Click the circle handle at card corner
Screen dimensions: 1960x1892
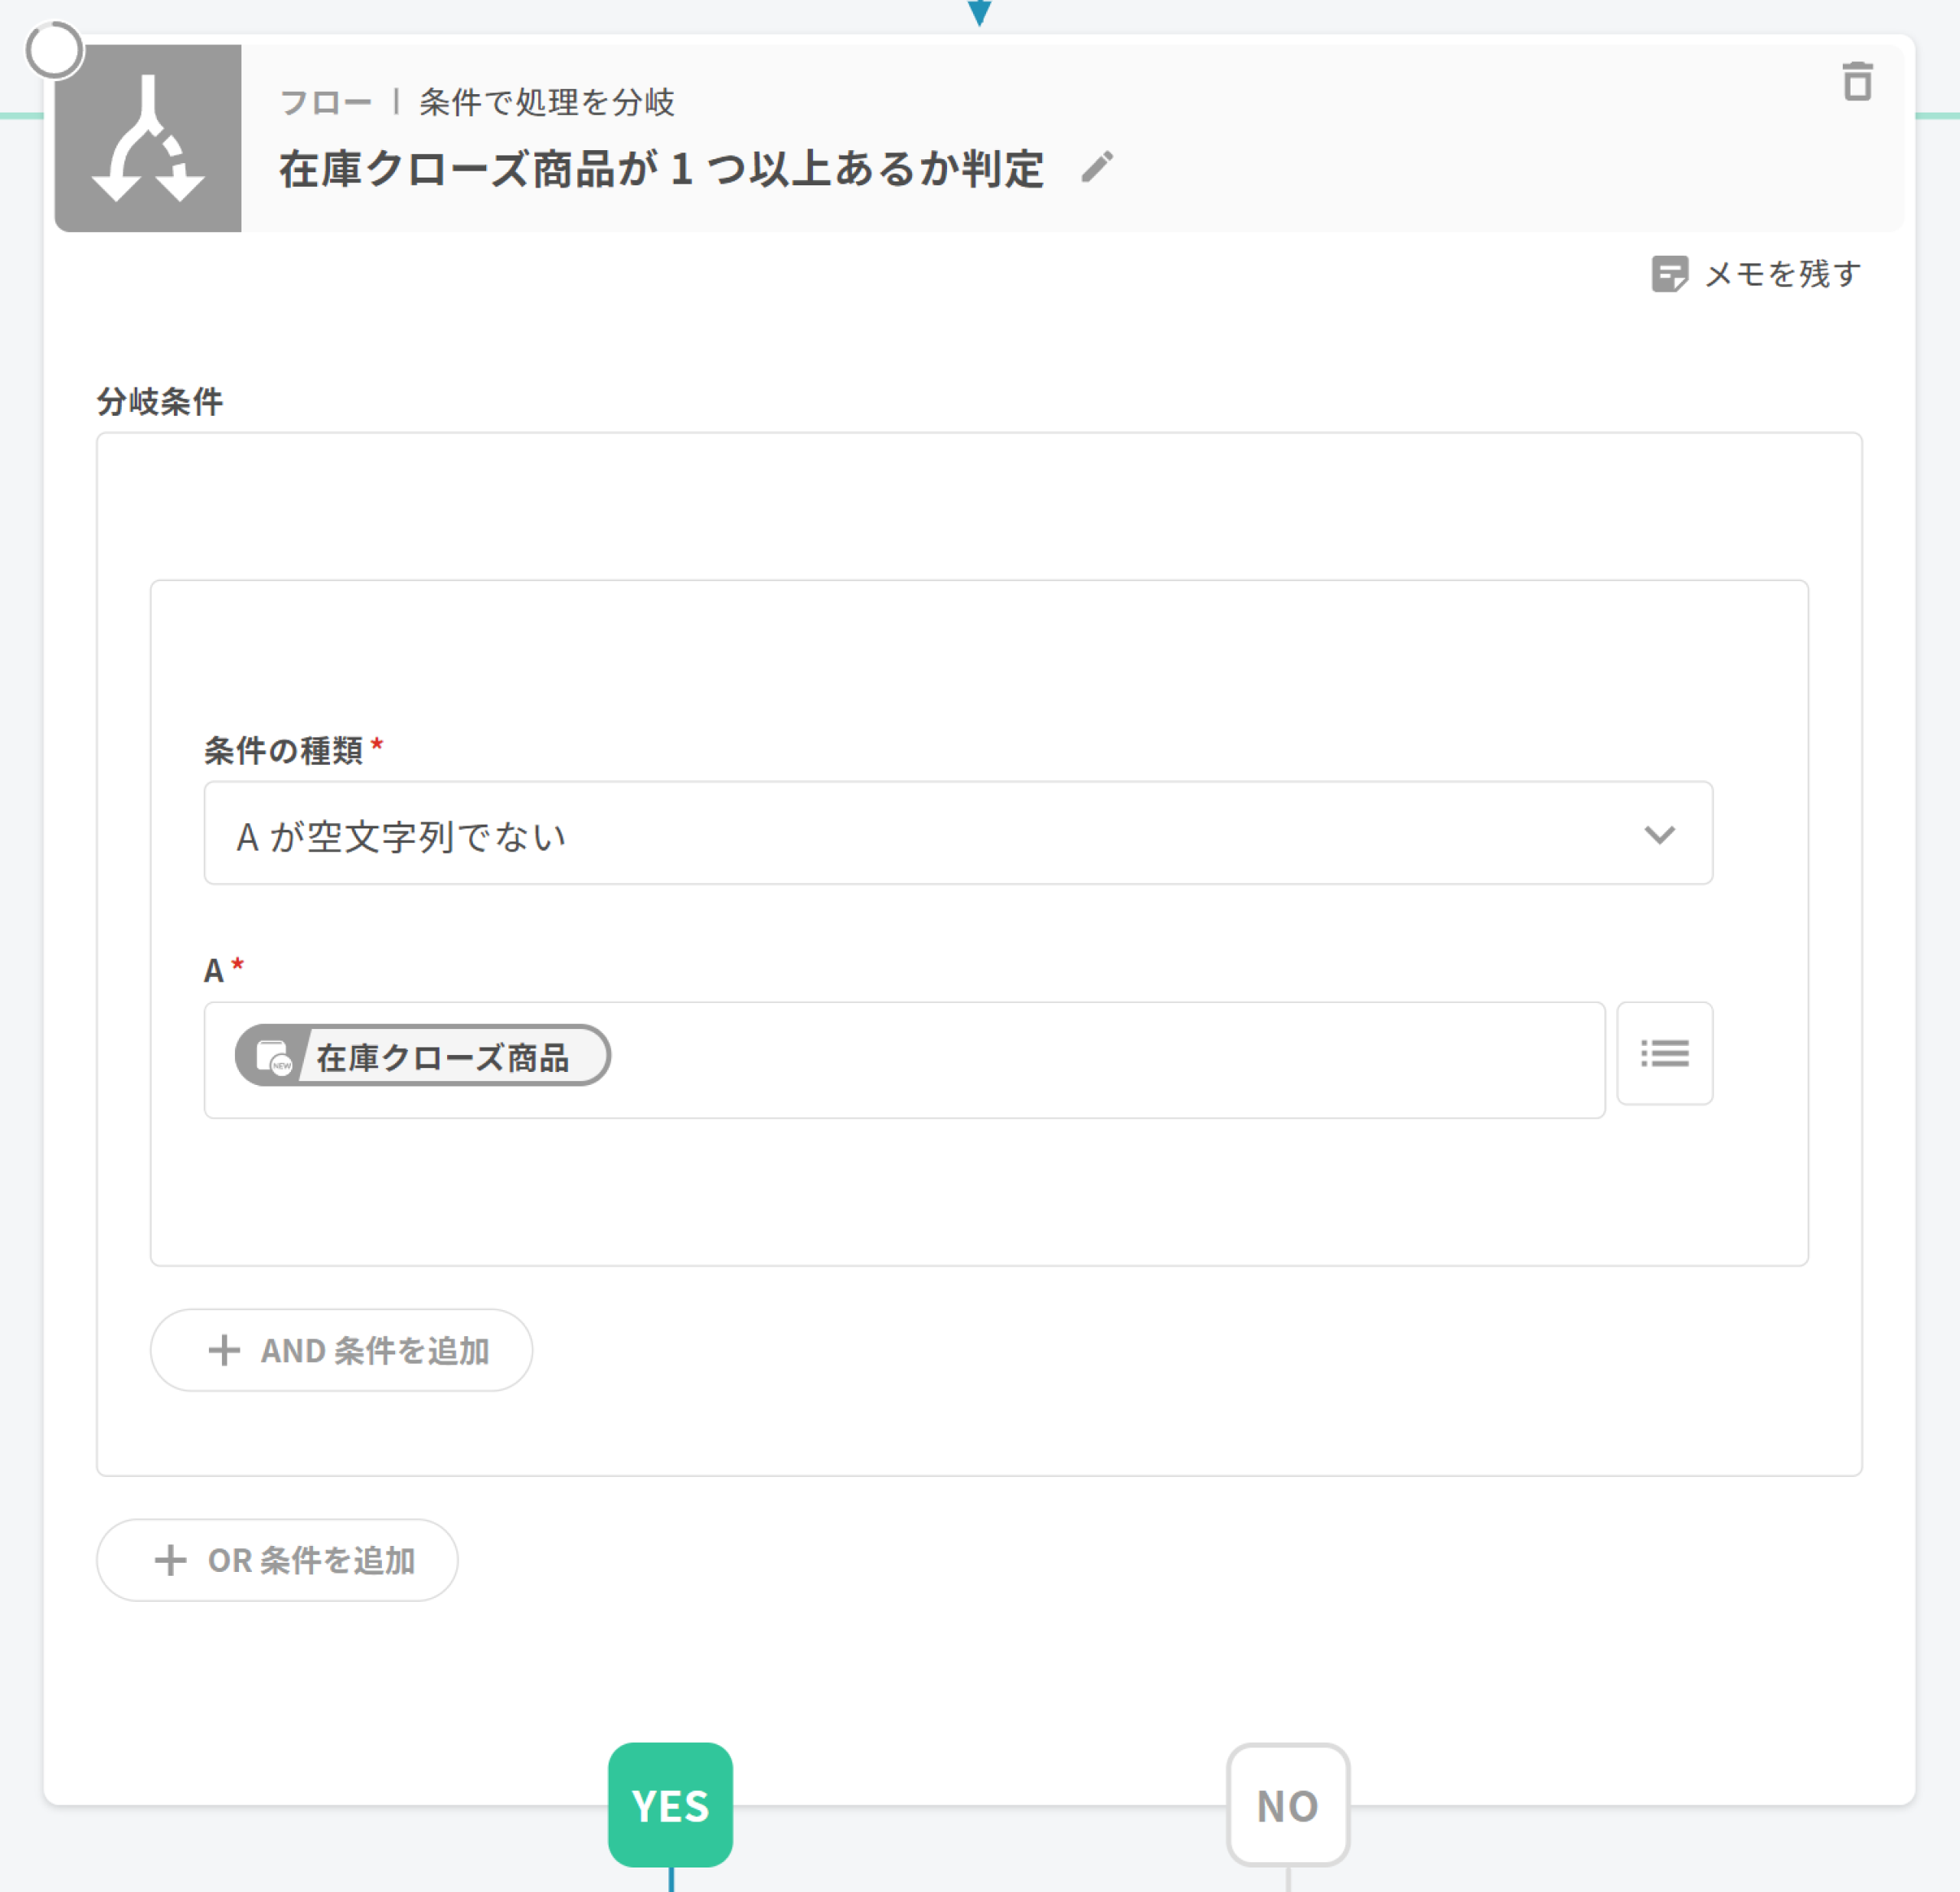(x=54, y=50)
